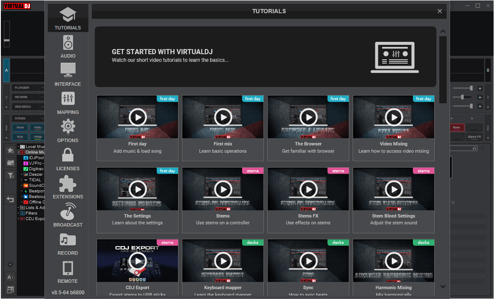Toggle the Instru stem pad

37,128
